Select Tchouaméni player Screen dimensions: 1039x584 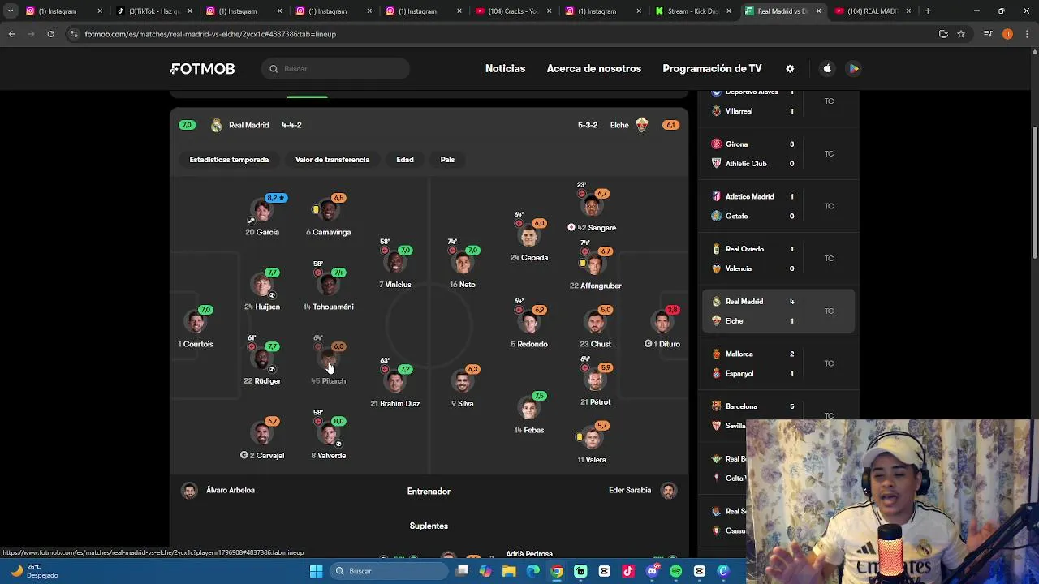329,286
